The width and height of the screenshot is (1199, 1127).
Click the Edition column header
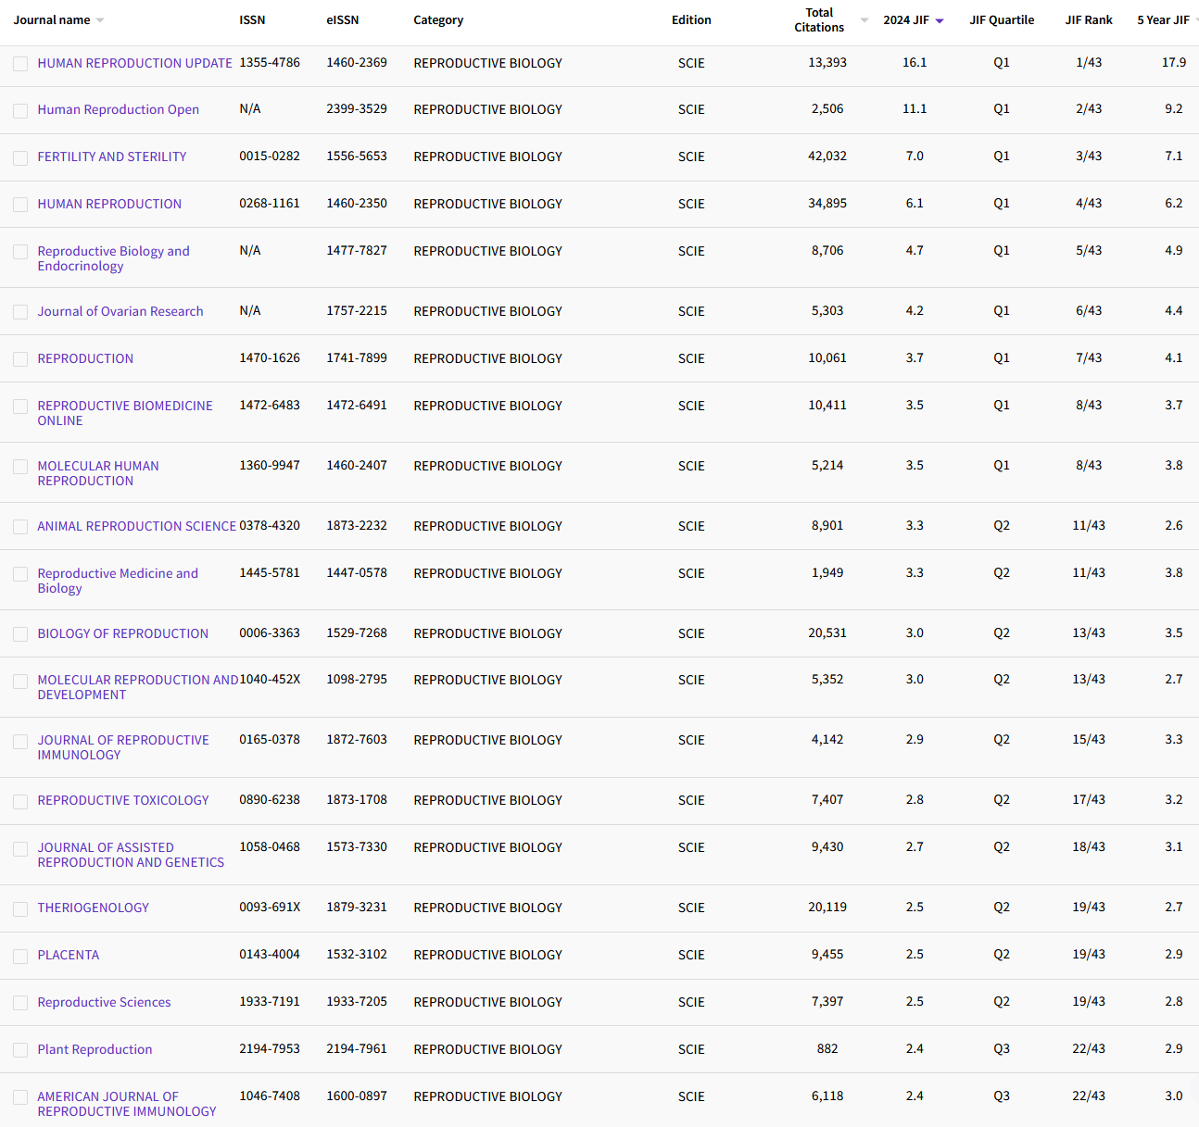(x=691, y=19)
